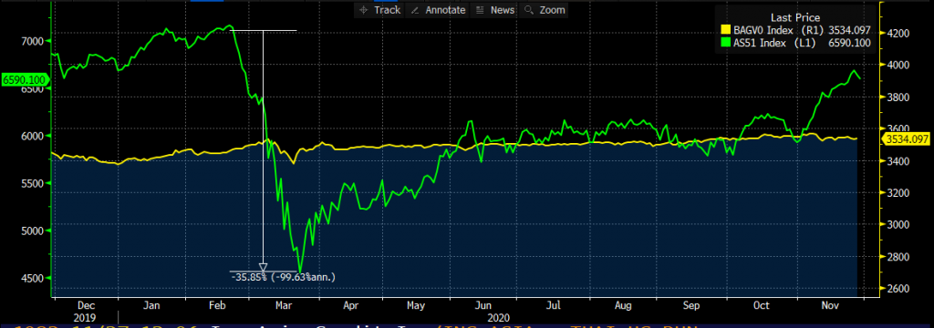This screenshot has height=328, width=934.
Task: Click the 4200 right-axis label
Action: pyautogui.click(x=898, y=34)
